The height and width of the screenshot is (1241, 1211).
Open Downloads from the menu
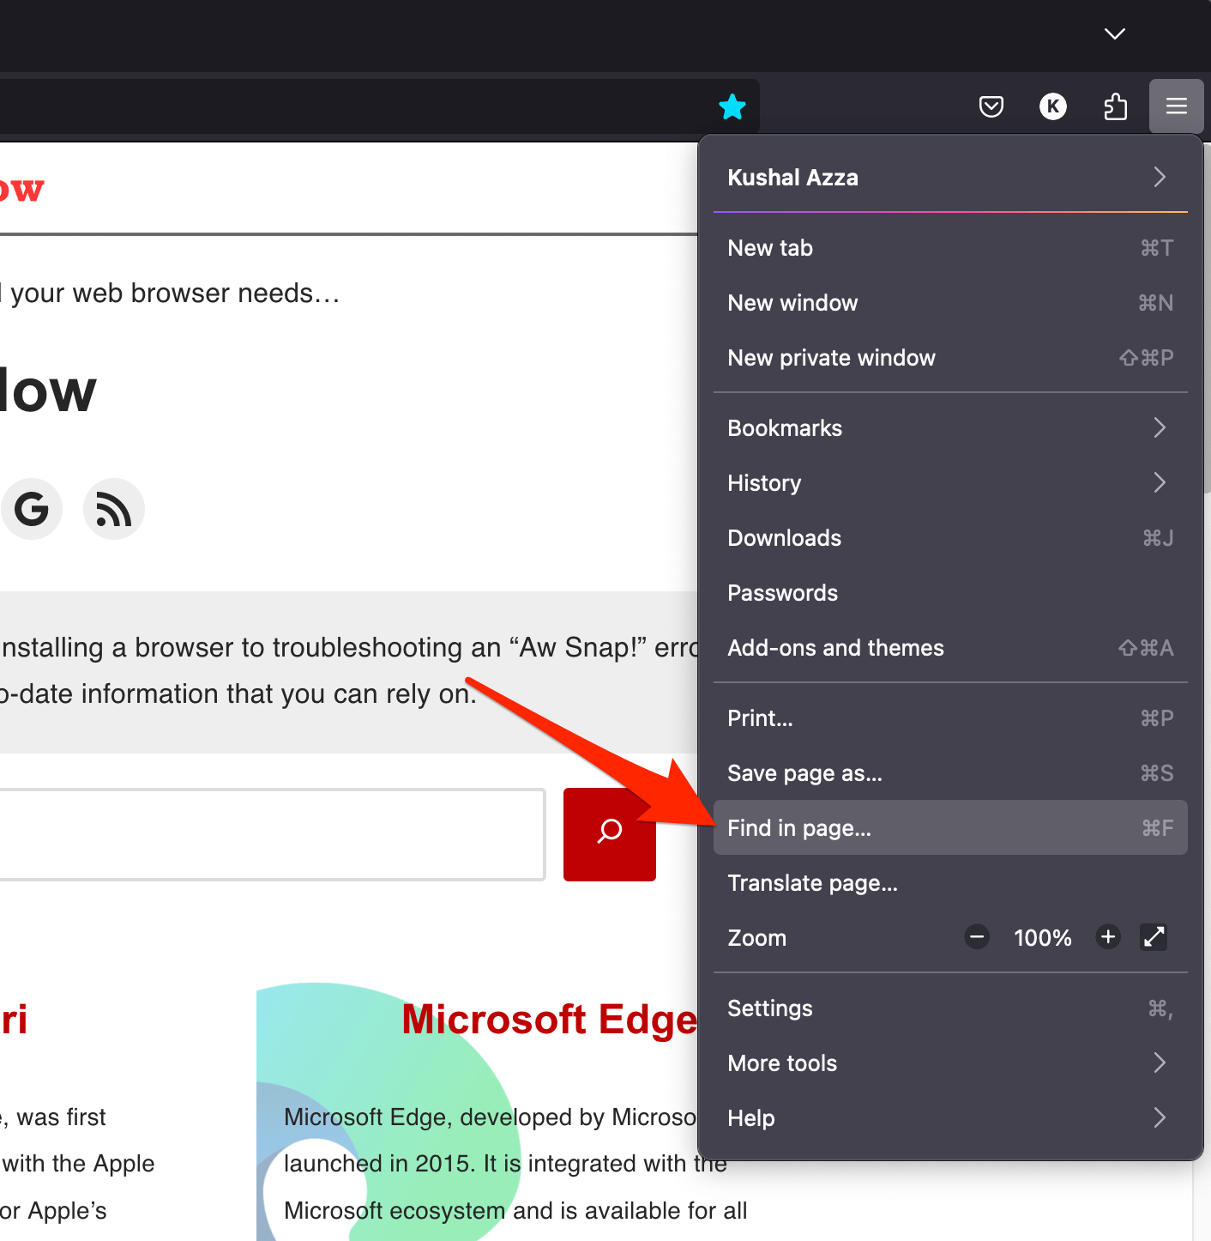[x=950, y=538]
